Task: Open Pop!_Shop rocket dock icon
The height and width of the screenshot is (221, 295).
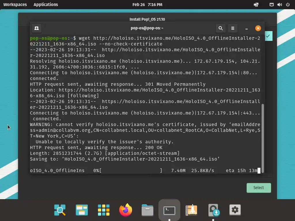Action: [191, 210]
